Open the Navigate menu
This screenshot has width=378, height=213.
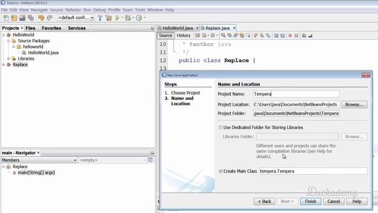tap(39, 10)
